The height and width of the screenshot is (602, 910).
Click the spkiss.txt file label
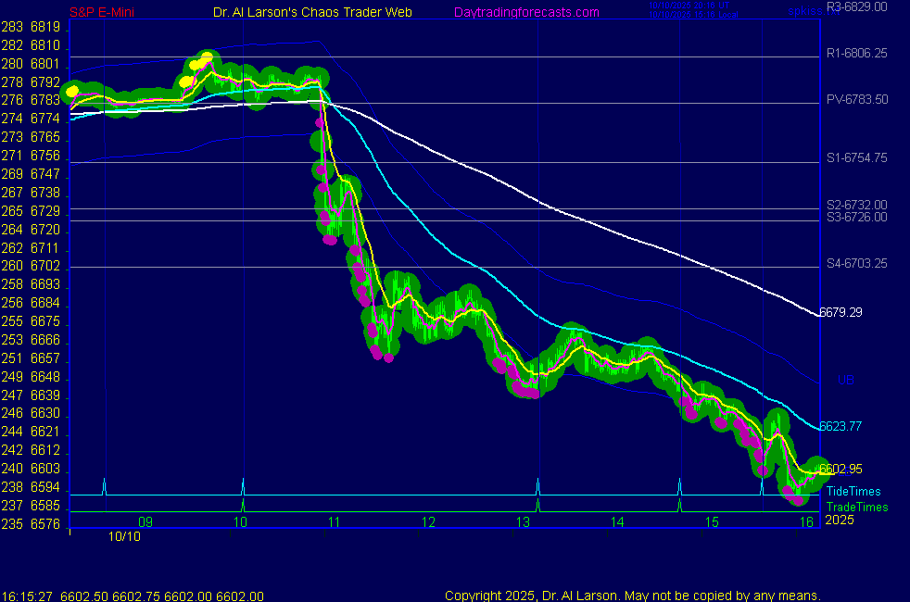[x=802, y=12]
